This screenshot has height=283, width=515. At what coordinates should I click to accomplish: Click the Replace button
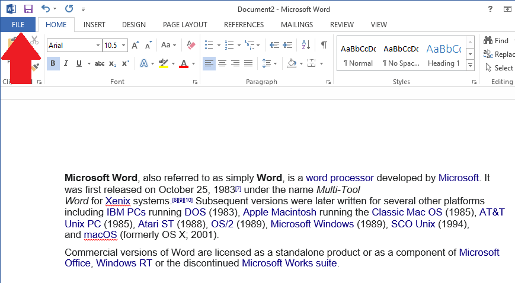coord(499,54)
